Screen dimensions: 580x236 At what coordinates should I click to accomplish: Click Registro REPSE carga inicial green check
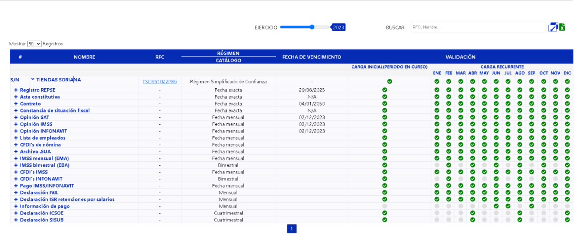point(385,90)
